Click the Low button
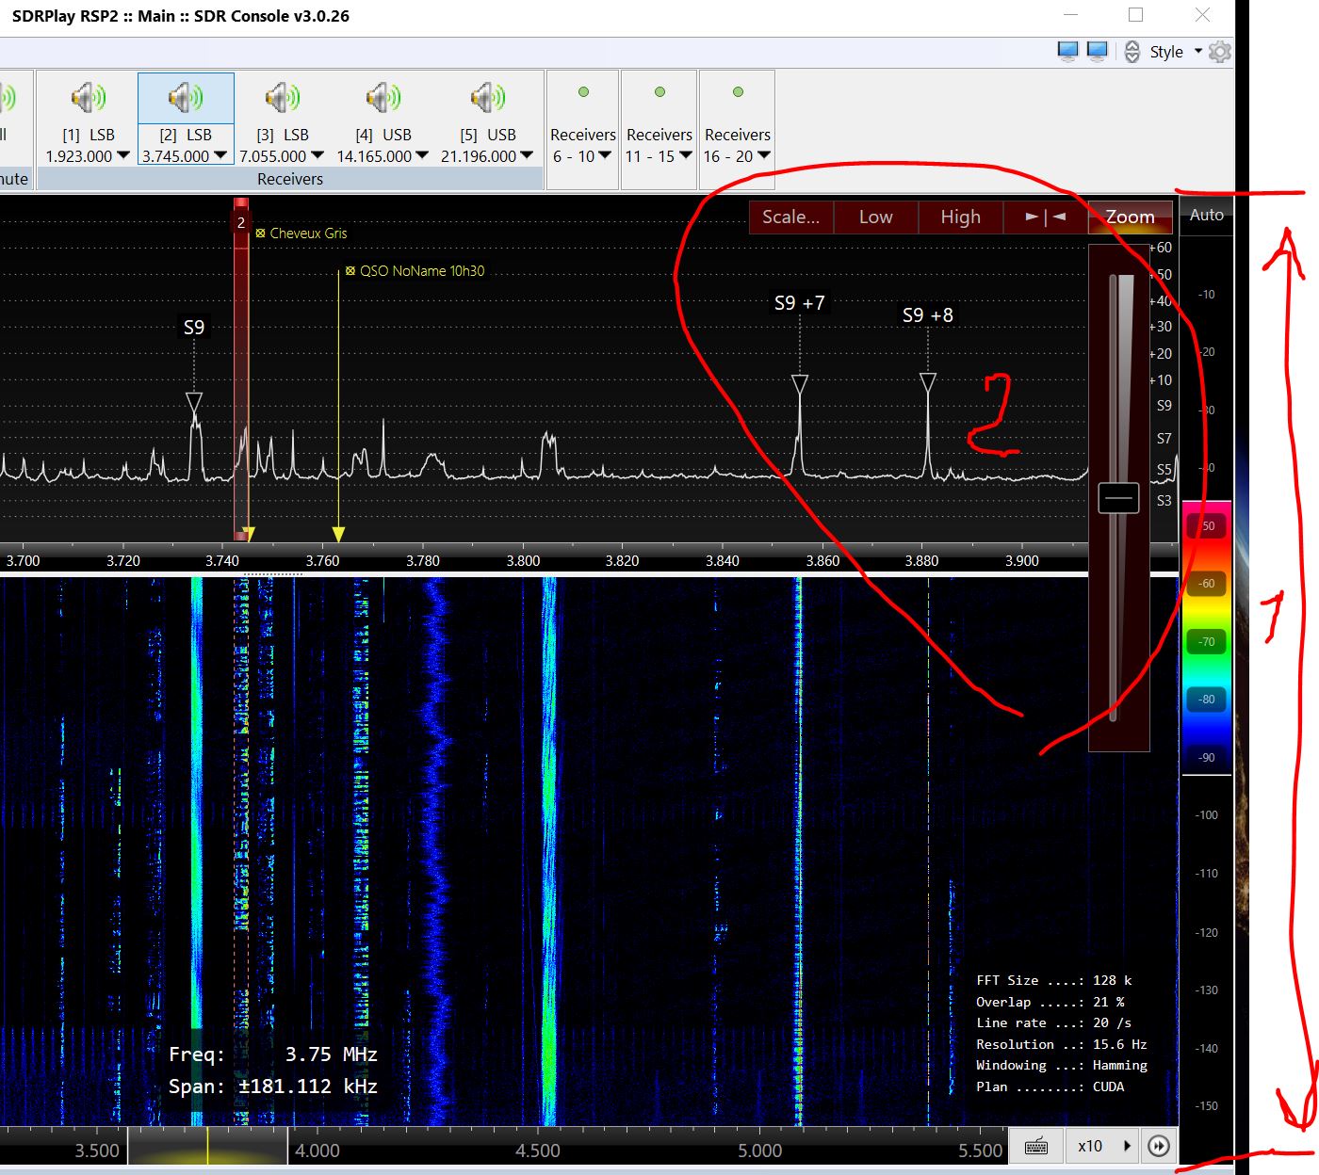1319x1175 pixels. 875,217
